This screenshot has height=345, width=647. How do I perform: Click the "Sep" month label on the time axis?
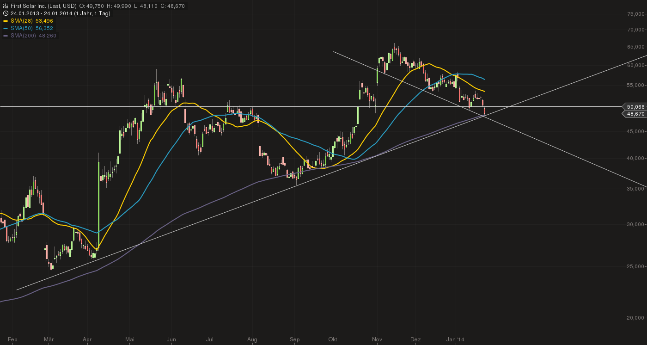tap(295, 339)
